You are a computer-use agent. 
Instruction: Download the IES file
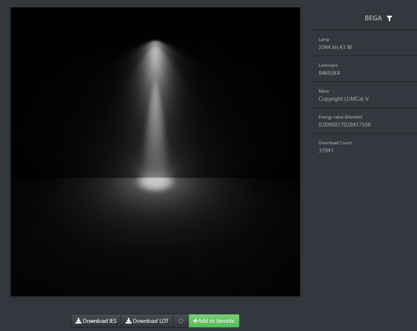[96, 321]
